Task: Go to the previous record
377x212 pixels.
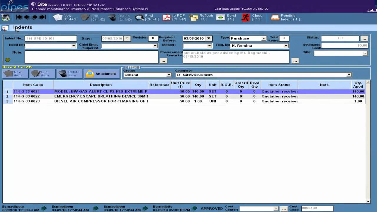Action: click(x=27, y=17)
